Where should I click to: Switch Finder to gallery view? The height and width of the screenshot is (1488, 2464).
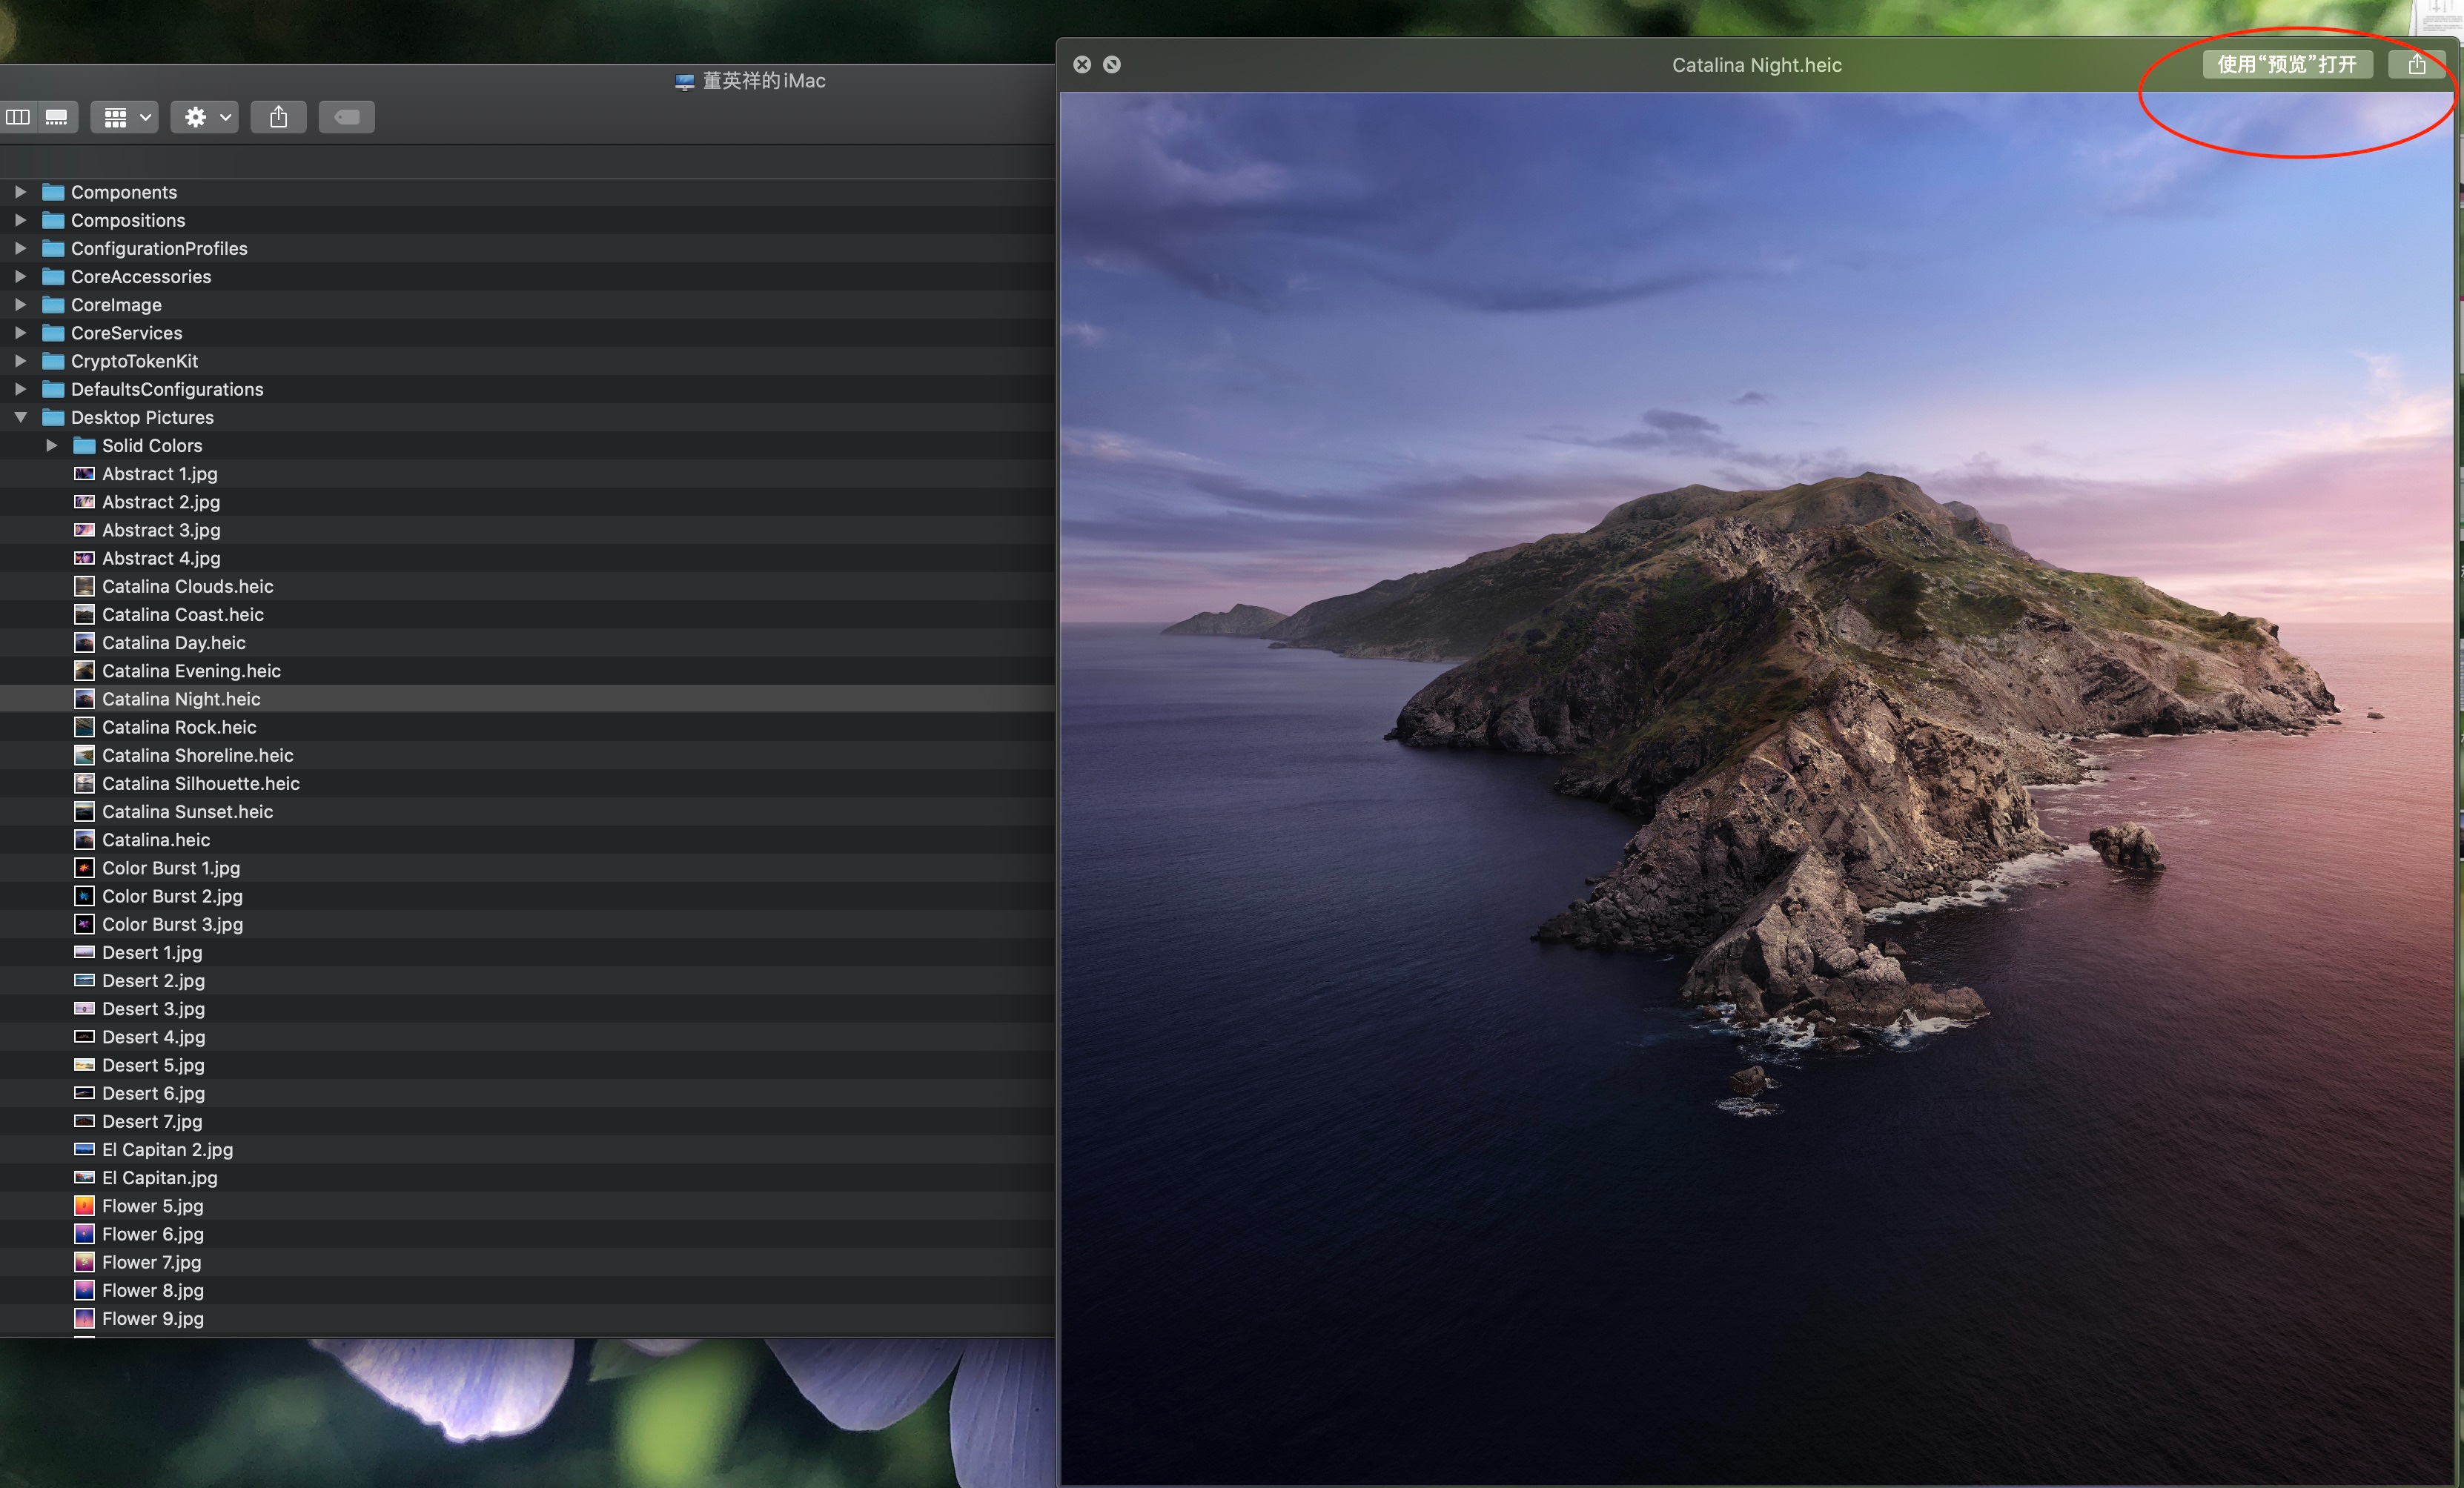coord(57,117)
